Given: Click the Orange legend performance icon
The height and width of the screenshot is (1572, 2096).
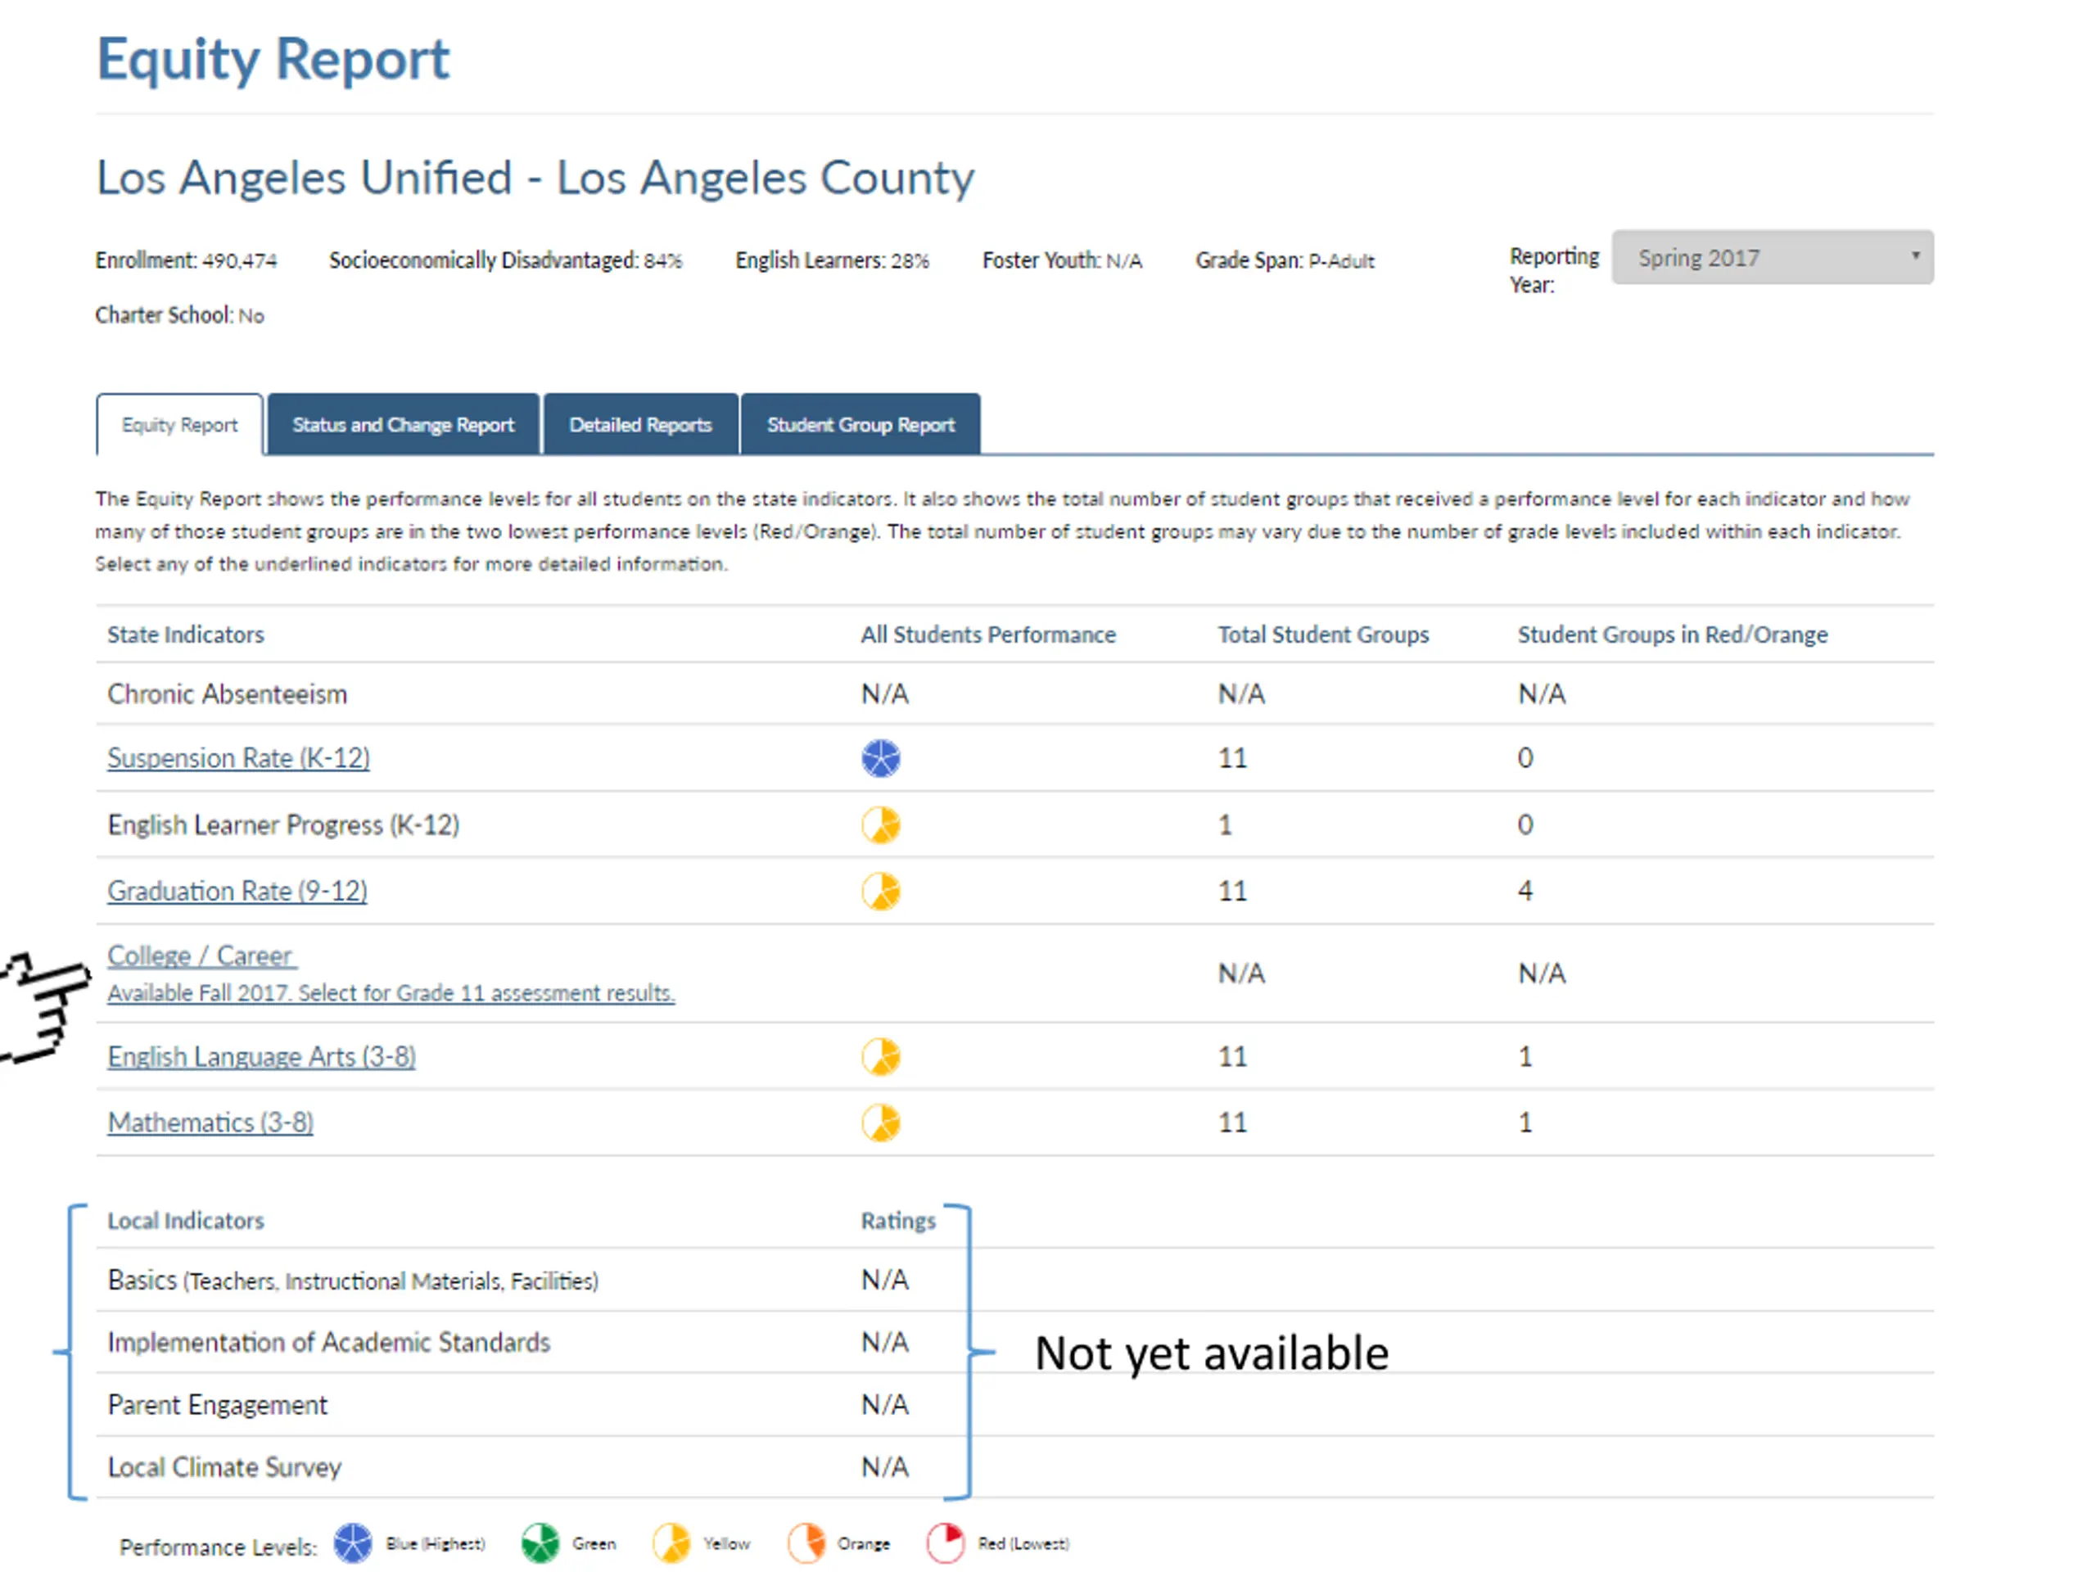Looking at the screenshot, I should point(806,1543).
